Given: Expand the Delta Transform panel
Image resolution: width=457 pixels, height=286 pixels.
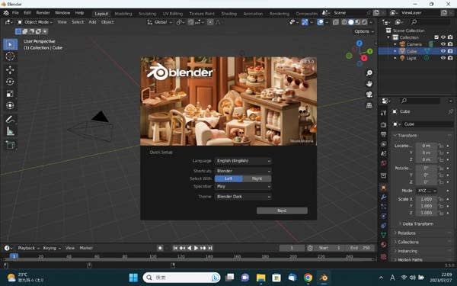Looking at the screenshot, I should pyautogui.click(x=417, y=223).
